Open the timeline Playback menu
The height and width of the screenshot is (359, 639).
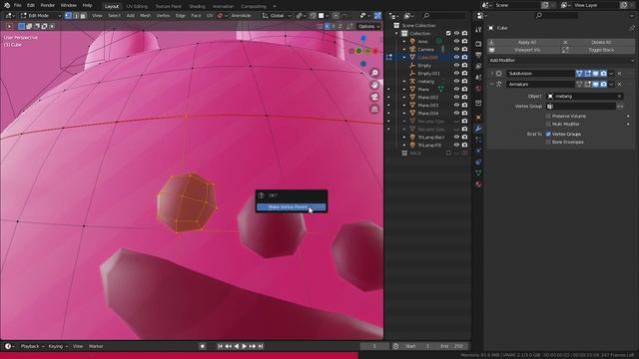tap(32, 346)
